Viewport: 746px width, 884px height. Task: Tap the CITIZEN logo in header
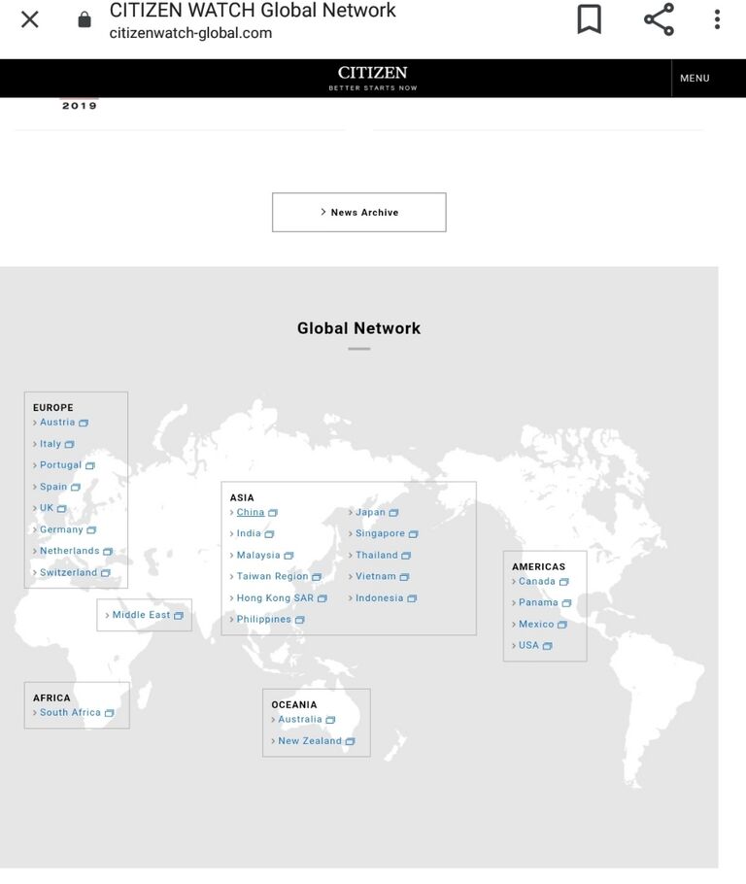pyautogui.click(x=373, y=78)
